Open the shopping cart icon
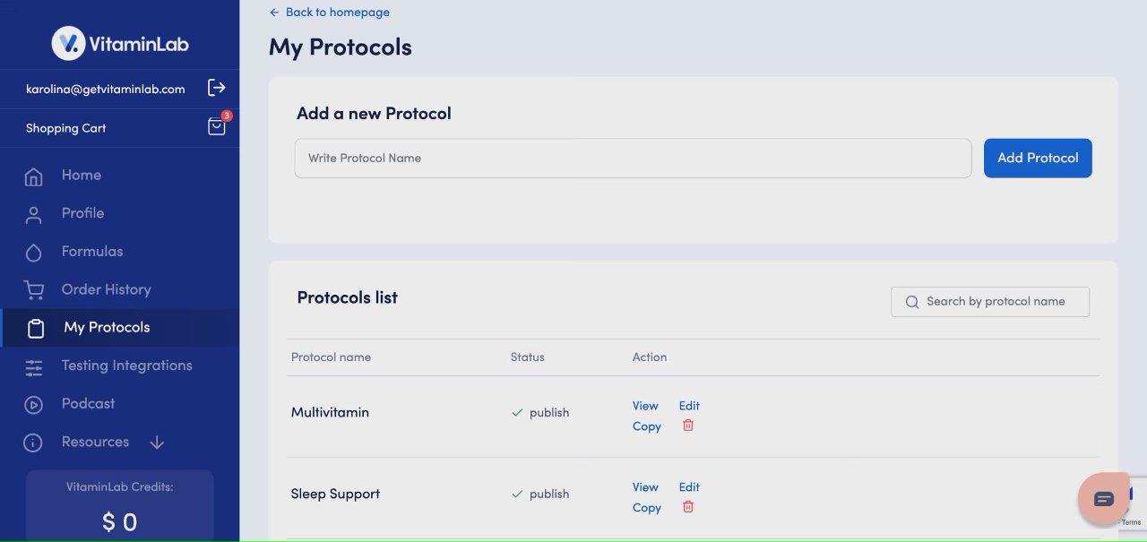This screenshot has height=542, width=1147. tap(216, 127)
